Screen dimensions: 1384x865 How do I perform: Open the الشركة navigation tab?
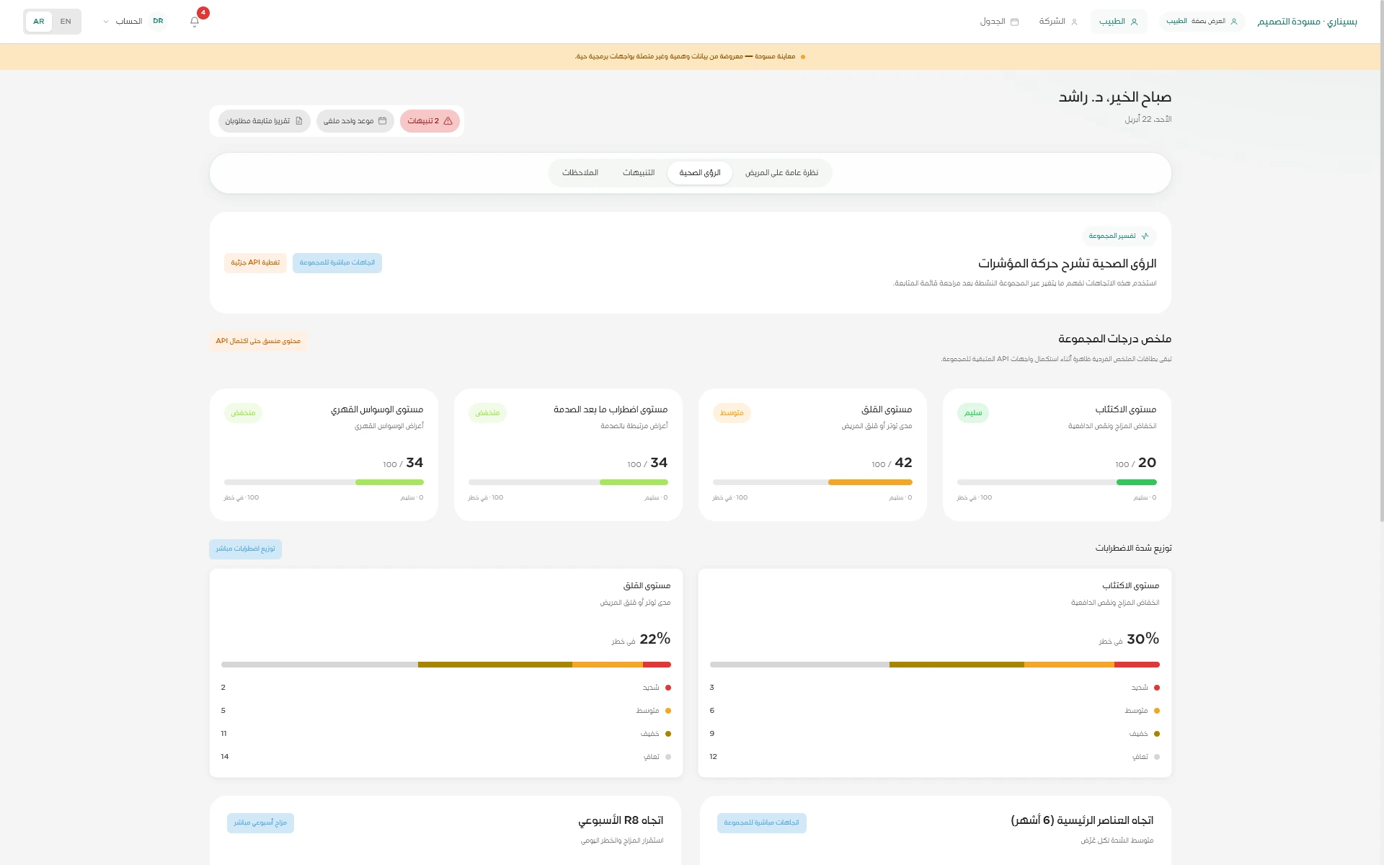tap(1058, 22)
